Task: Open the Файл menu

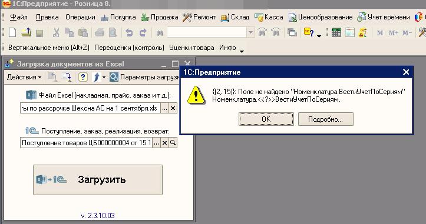Action: (x=19, y=17)
